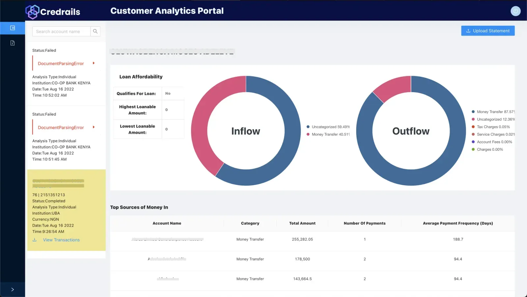Click Total Amount column header
527x297 pixels.
[x=302, y=223]
